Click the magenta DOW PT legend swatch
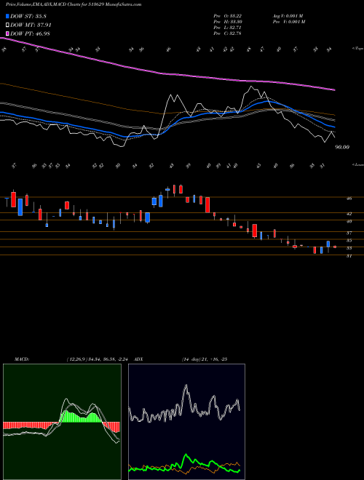The image size is (364, 480). (8, 33)
